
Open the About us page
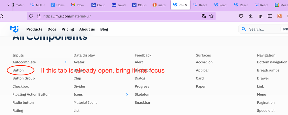[87, 29]
